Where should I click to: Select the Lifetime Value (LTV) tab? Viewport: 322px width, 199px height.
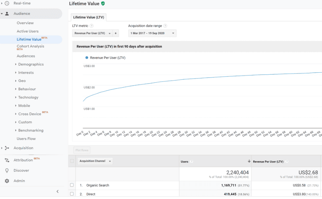coord(89,17)
